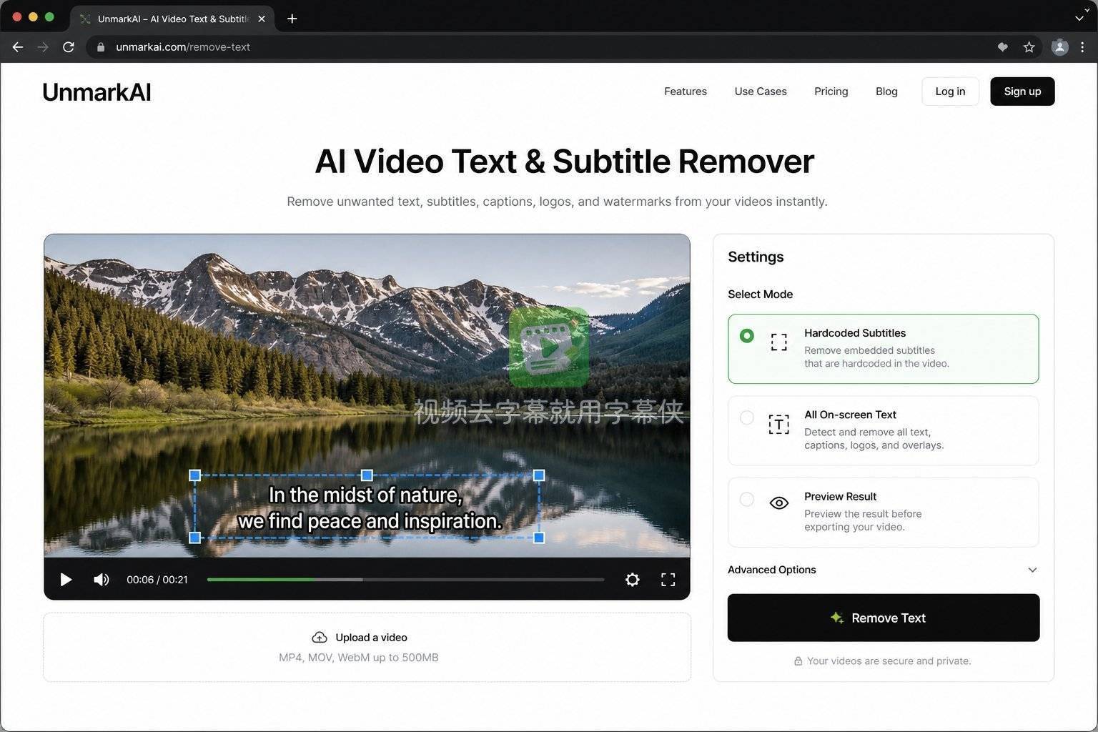Expand the Advanced Options section

(883, 570)
